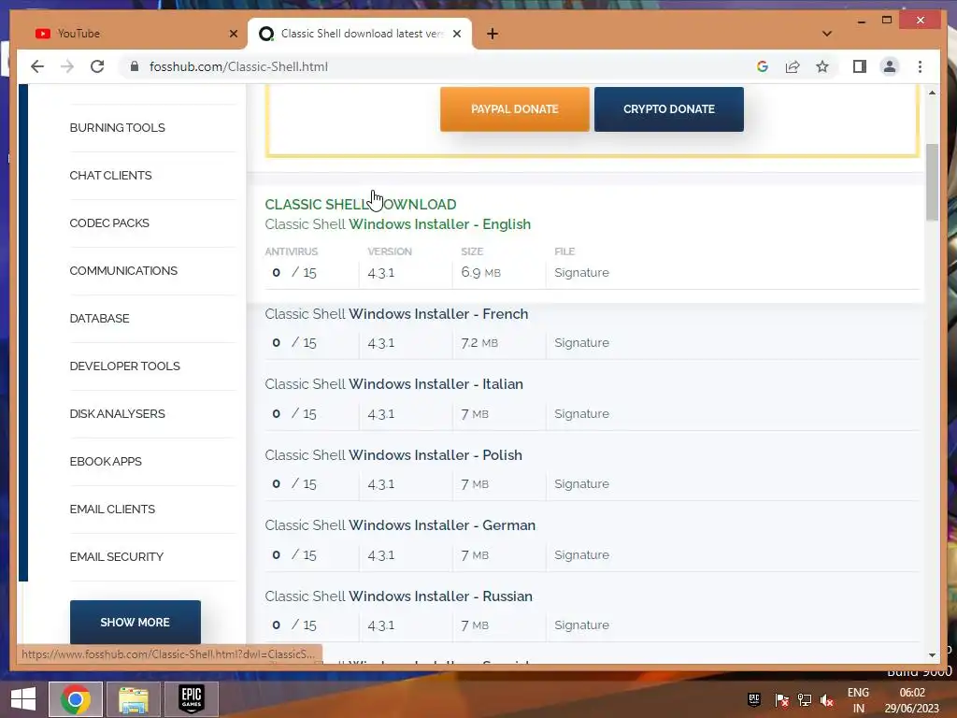Click the 6.9 MB size value
The height and width of the screenshot is (718, 957).
click(x=481, y=272)
